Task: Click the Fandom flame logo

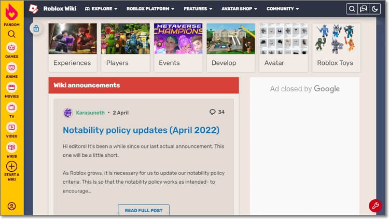Action: pyautogui.click(x=11, y=12)
